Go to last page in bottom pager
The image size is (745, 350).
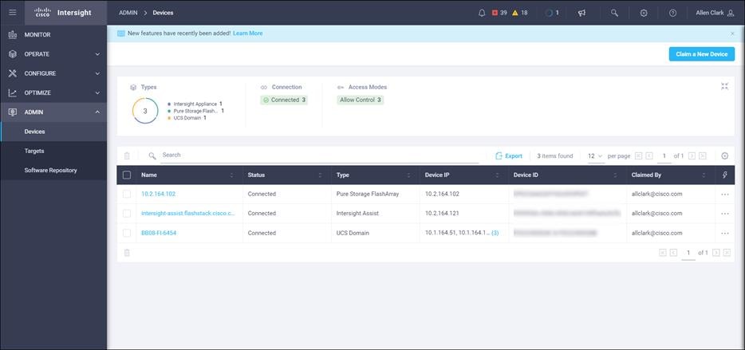727,253
